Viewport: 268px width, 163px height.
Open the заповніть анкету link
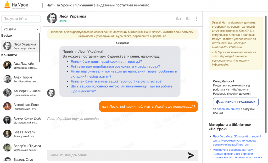(228, 109)
